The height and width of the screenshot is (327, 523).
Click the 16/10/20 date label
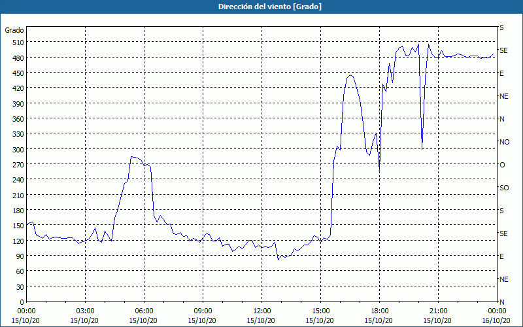497,320
